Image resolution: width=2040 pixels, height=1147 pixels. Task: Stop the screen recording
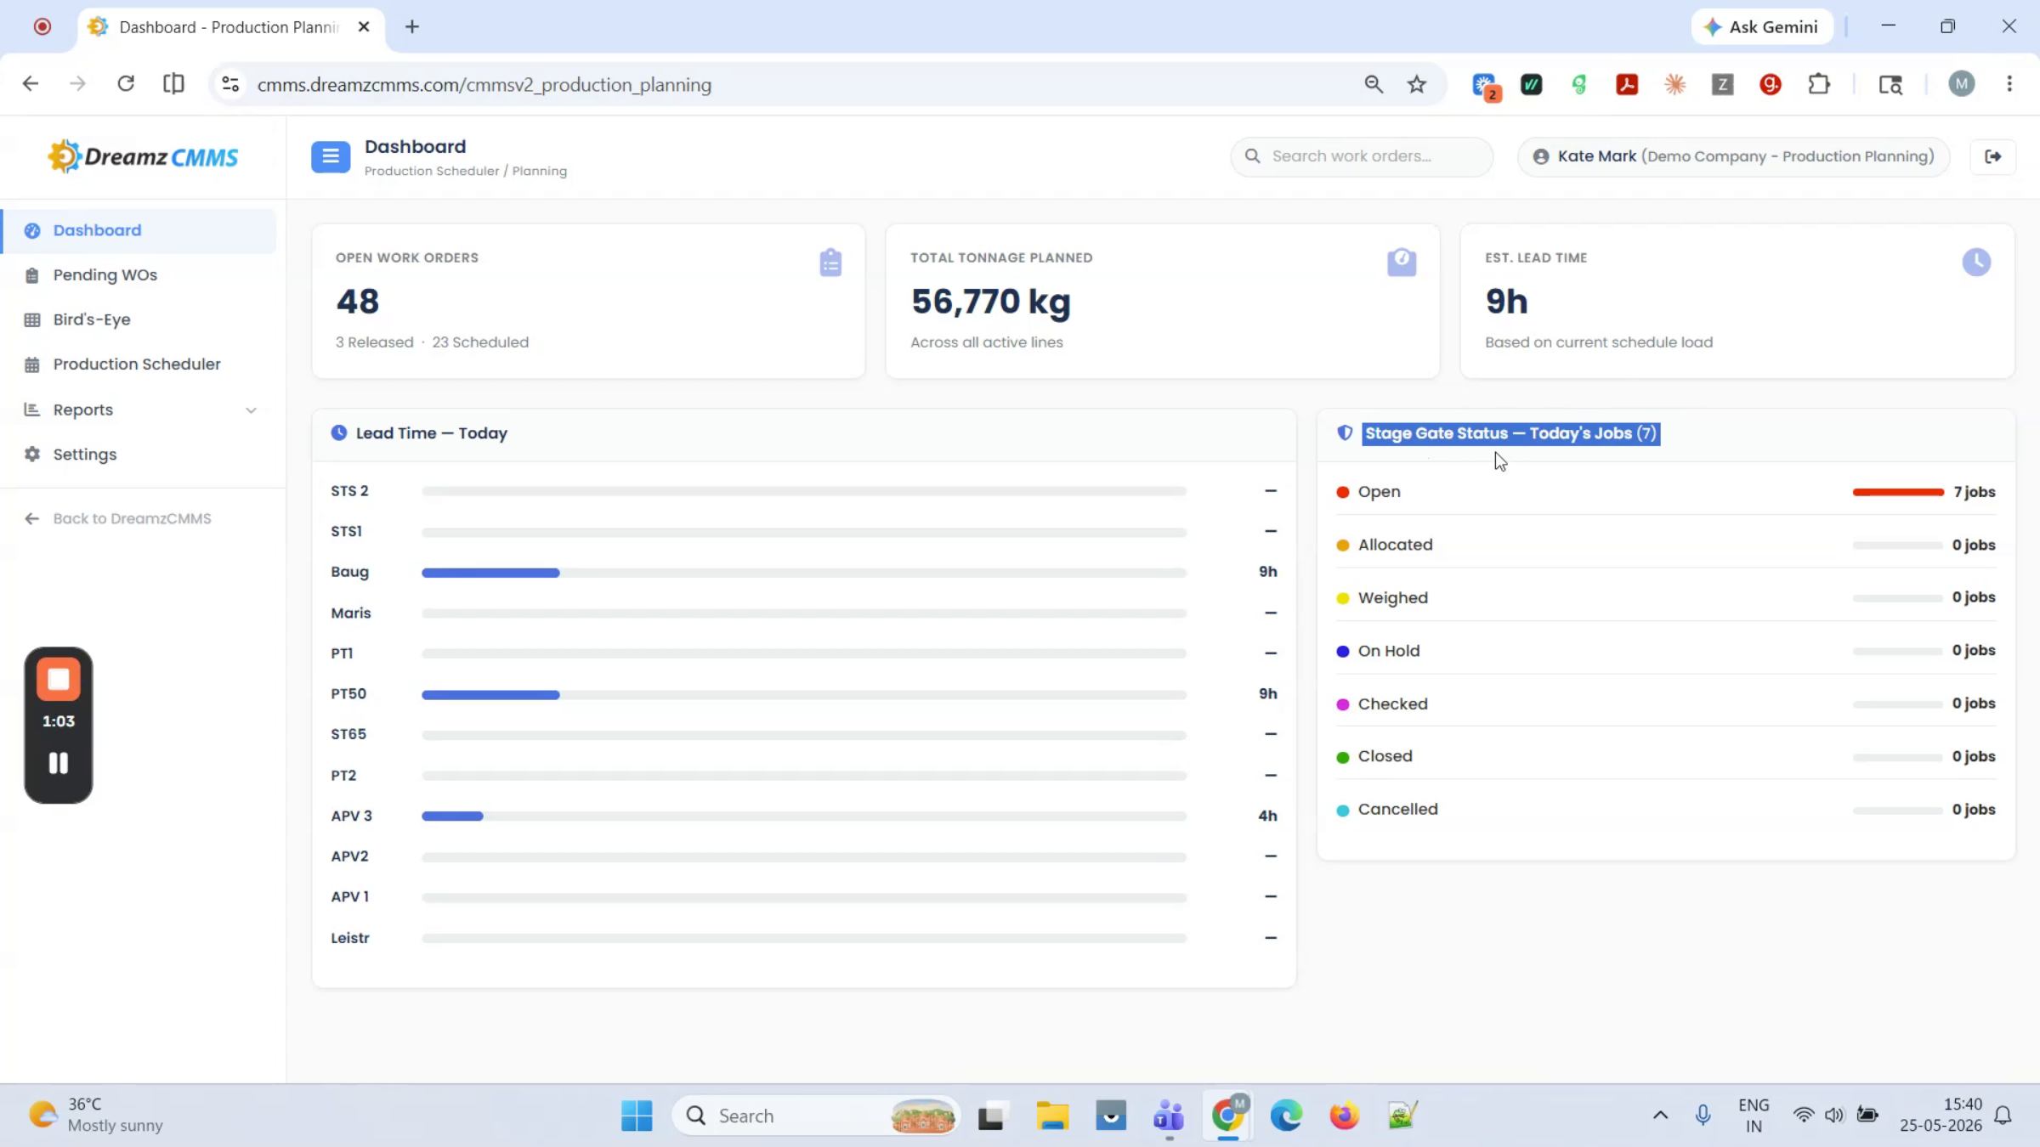59,679
